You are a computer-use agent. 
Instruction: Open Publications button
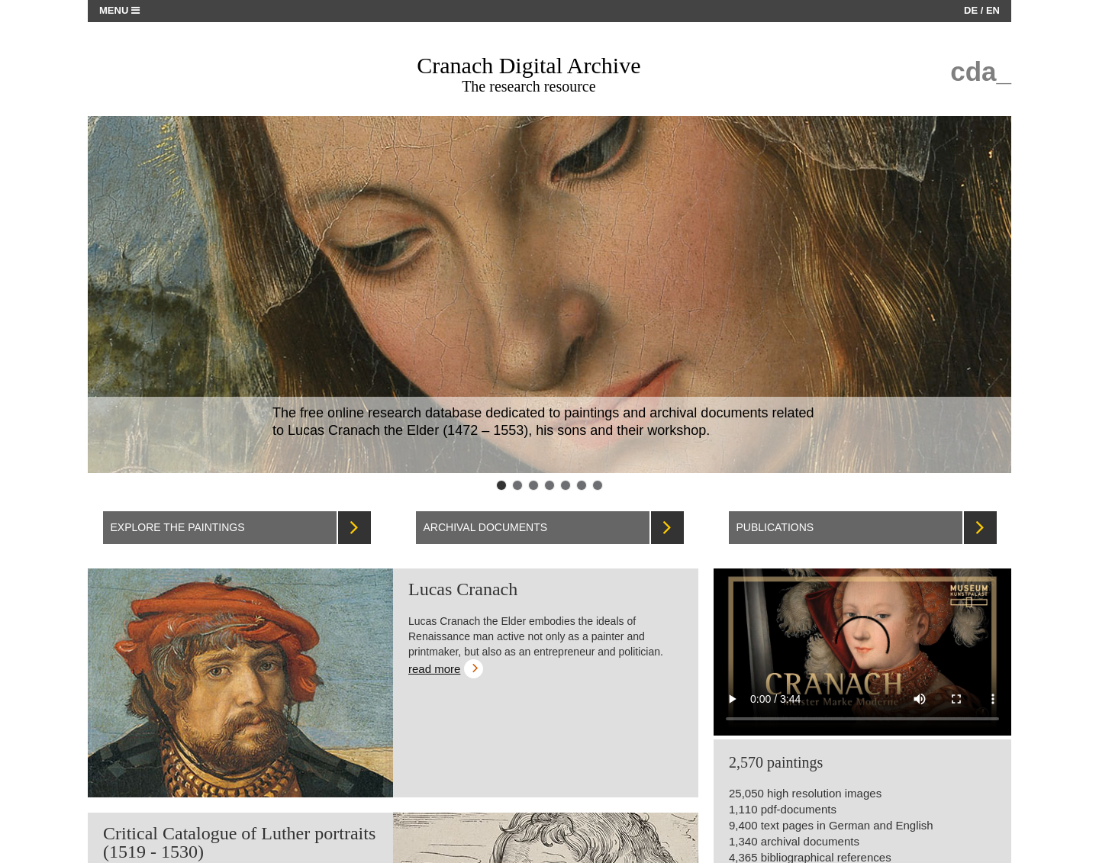click(846, 527)
